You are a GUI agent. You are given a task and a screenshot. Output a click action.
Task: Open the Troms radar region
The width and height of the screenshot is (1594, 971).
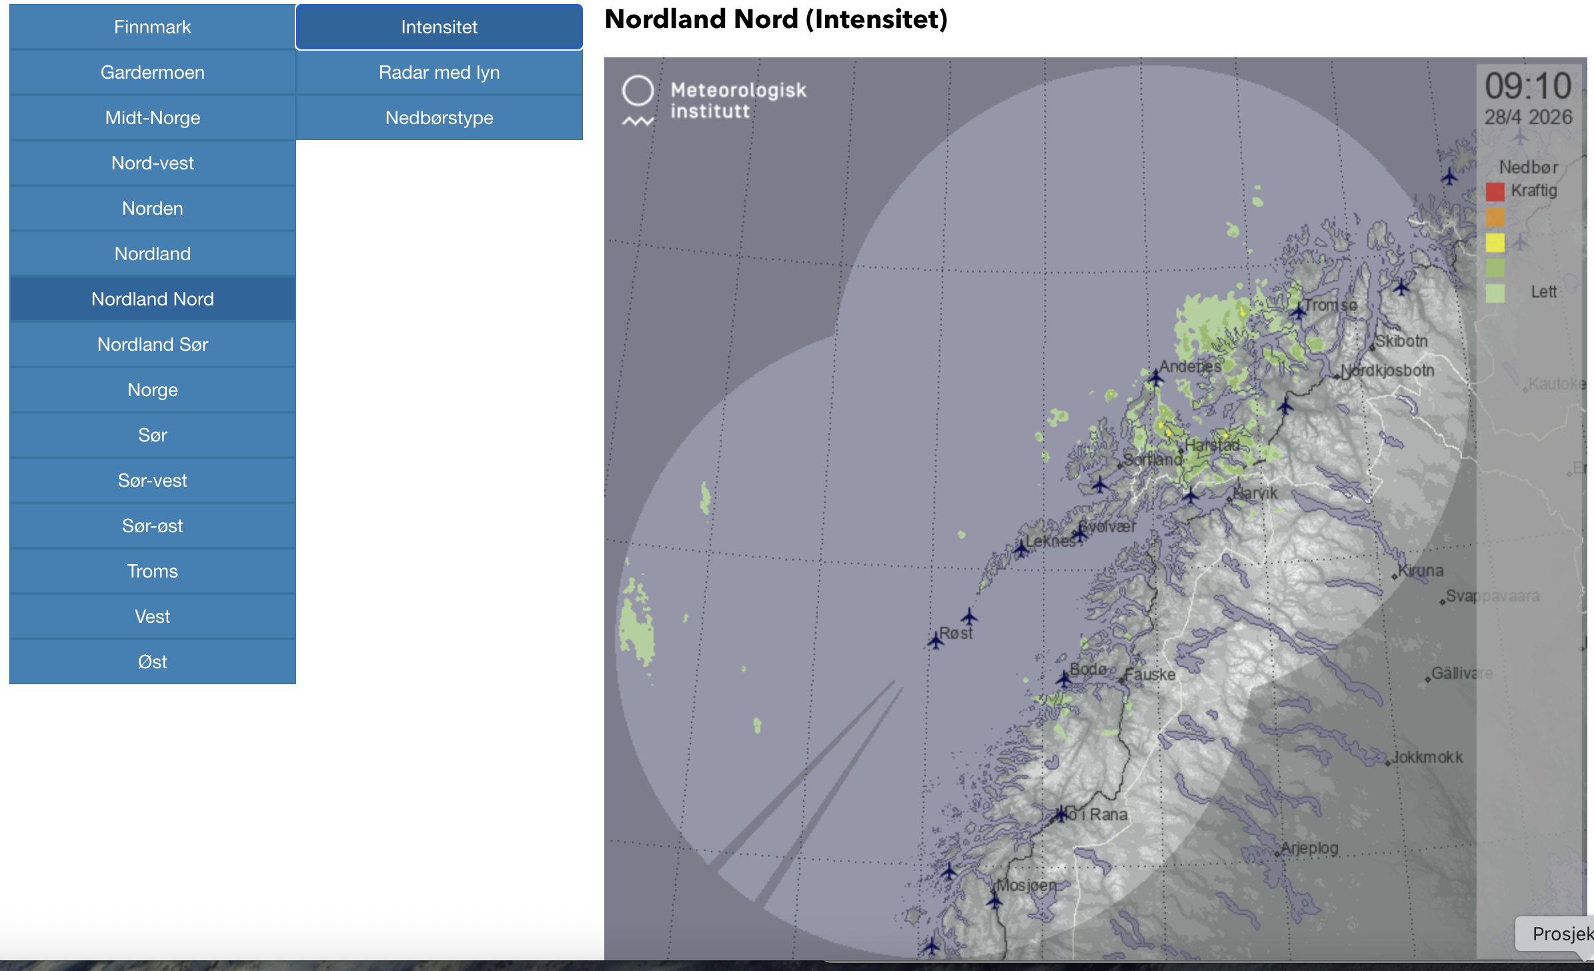153,571
